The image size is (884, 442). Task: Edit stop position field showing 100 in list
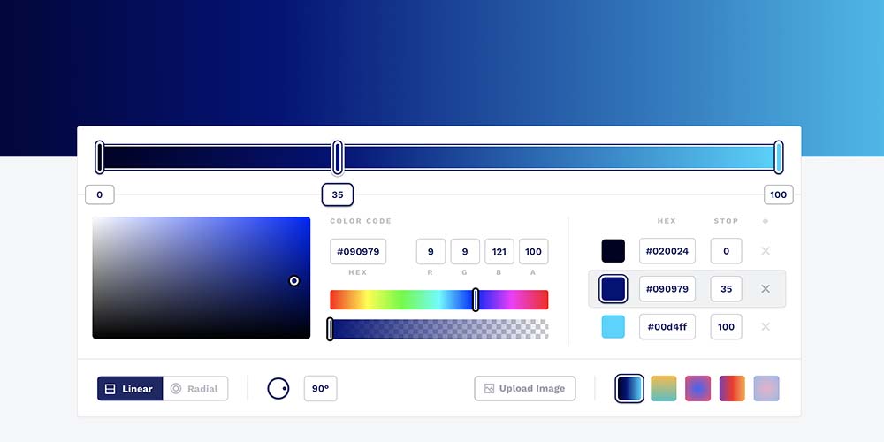tap(726, 326)
